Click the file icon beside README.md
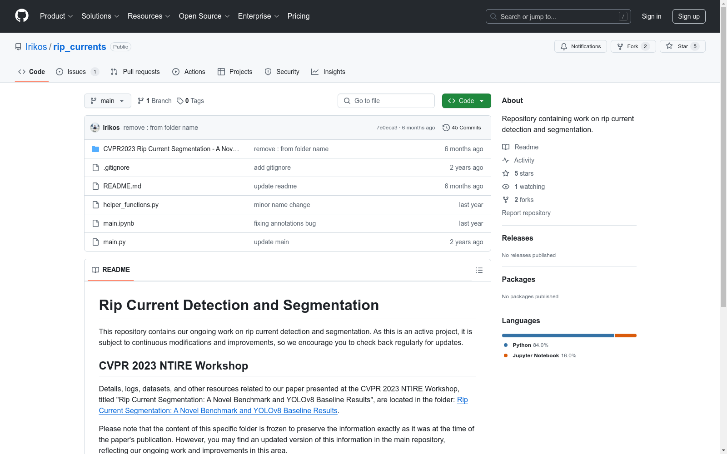The height and width of the screenshot is (454, 727). coord(95,186)
